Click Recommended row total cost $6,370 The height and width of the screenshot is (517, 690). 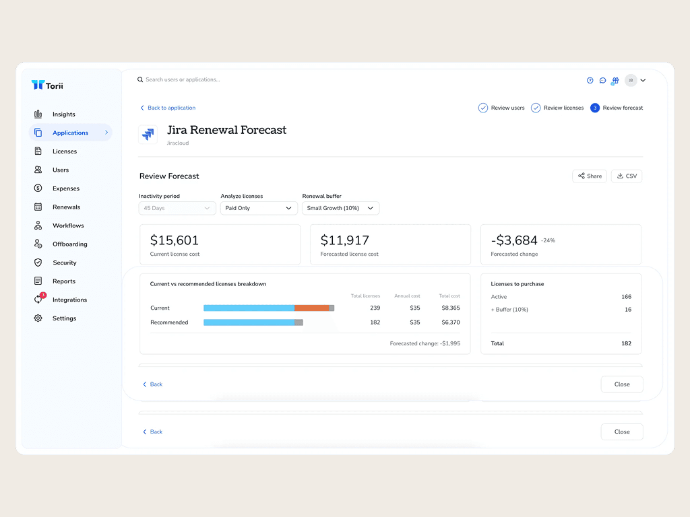[451, 322]
